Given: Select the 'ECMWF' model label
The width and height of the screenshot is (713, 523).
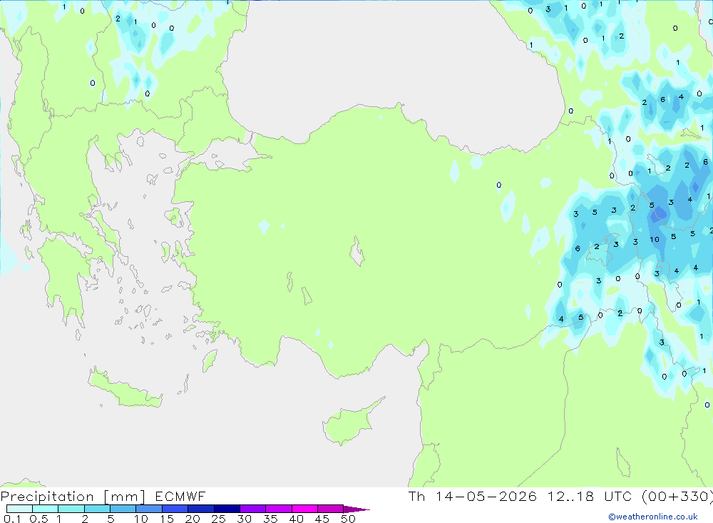Looking at the screenshot, I should 180,496.
